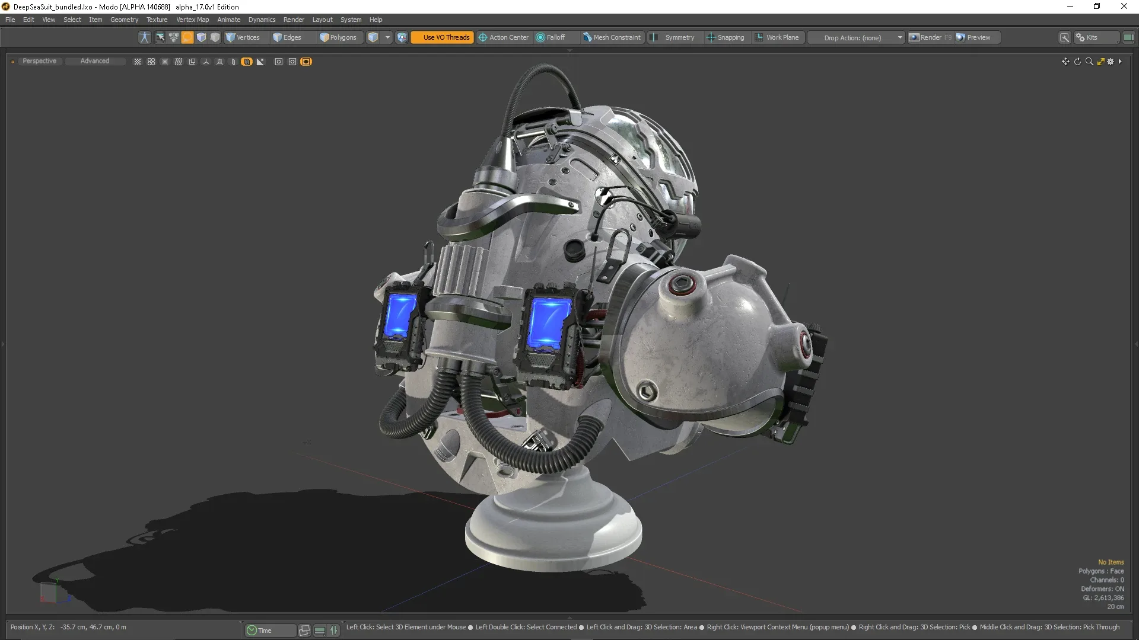Click the Time button in status bar
The height and width of the screenshot is (640, 1139).
(270, 631)
